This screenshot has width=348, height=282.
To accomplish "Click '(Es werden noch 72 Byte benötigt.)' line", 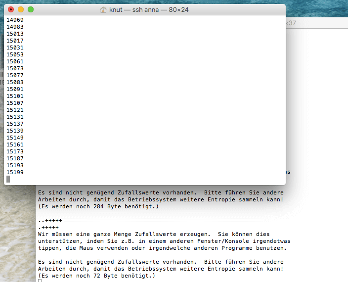I will [96, 276].
